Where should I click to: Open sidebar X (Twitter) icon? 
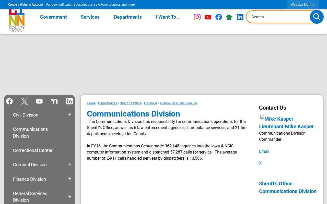coord(25,101)
